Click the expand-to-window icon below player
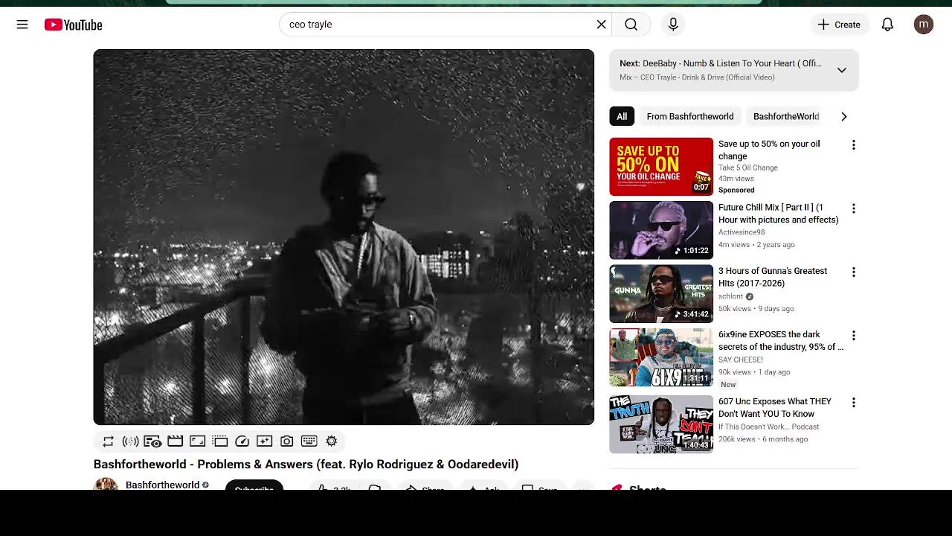This screenshot has height=536, width=952. pyautogui.click(x=197, y=441)
